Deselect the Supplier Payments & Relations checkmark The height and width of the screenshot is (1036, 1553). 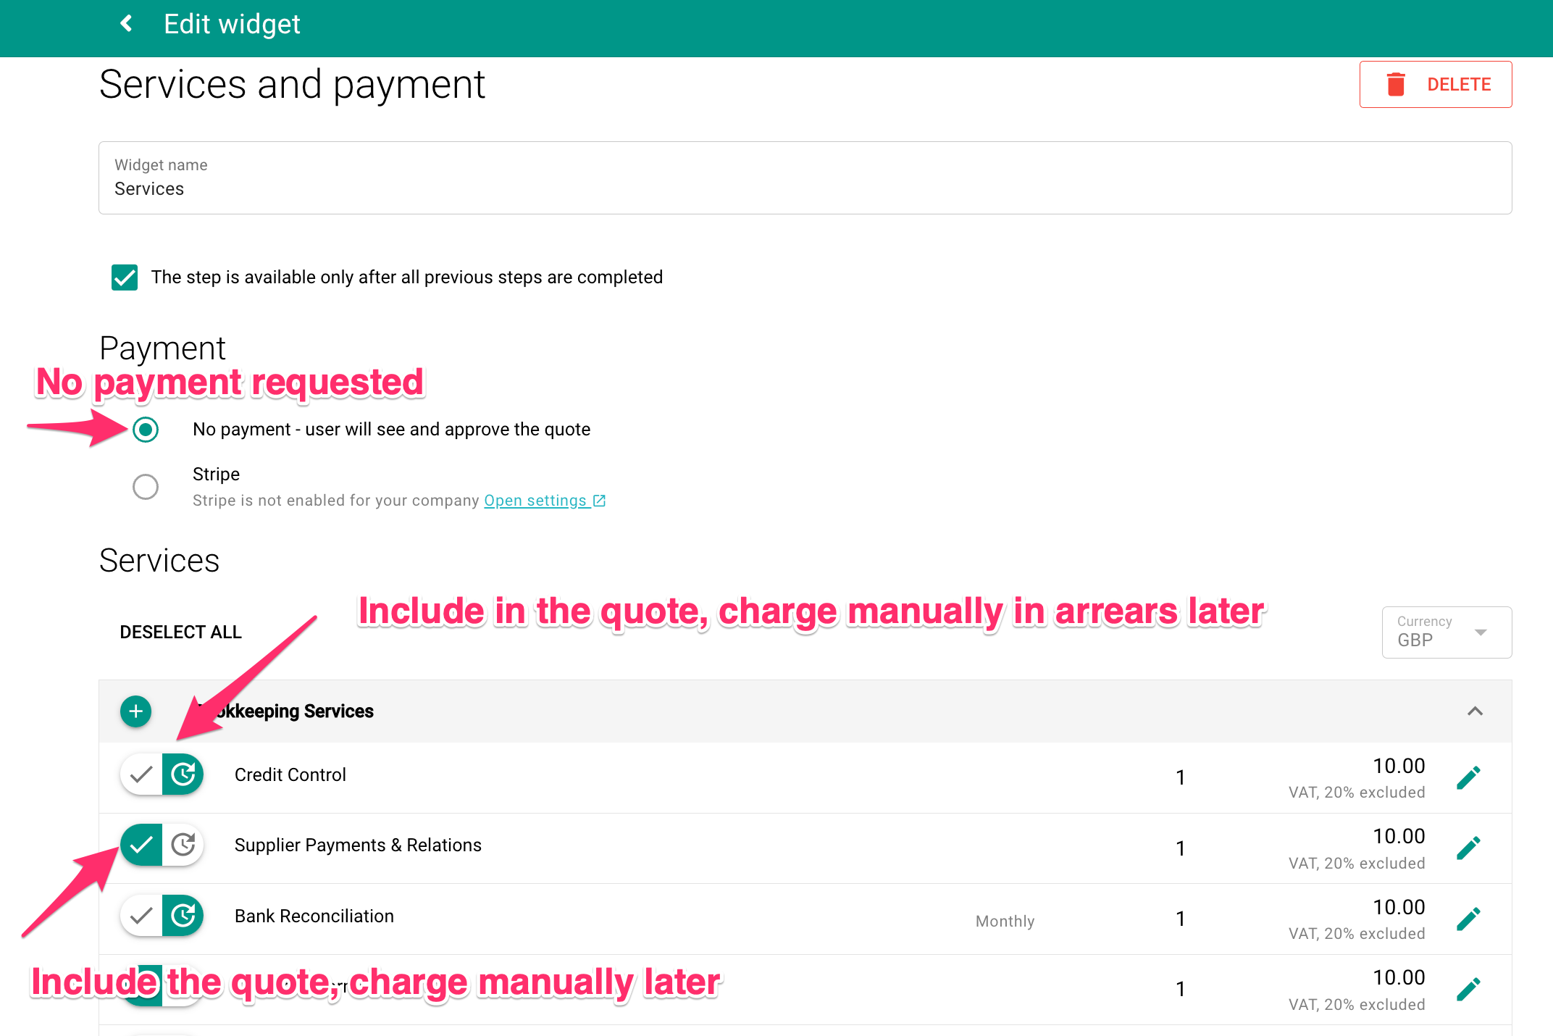(x=141, y=844)
